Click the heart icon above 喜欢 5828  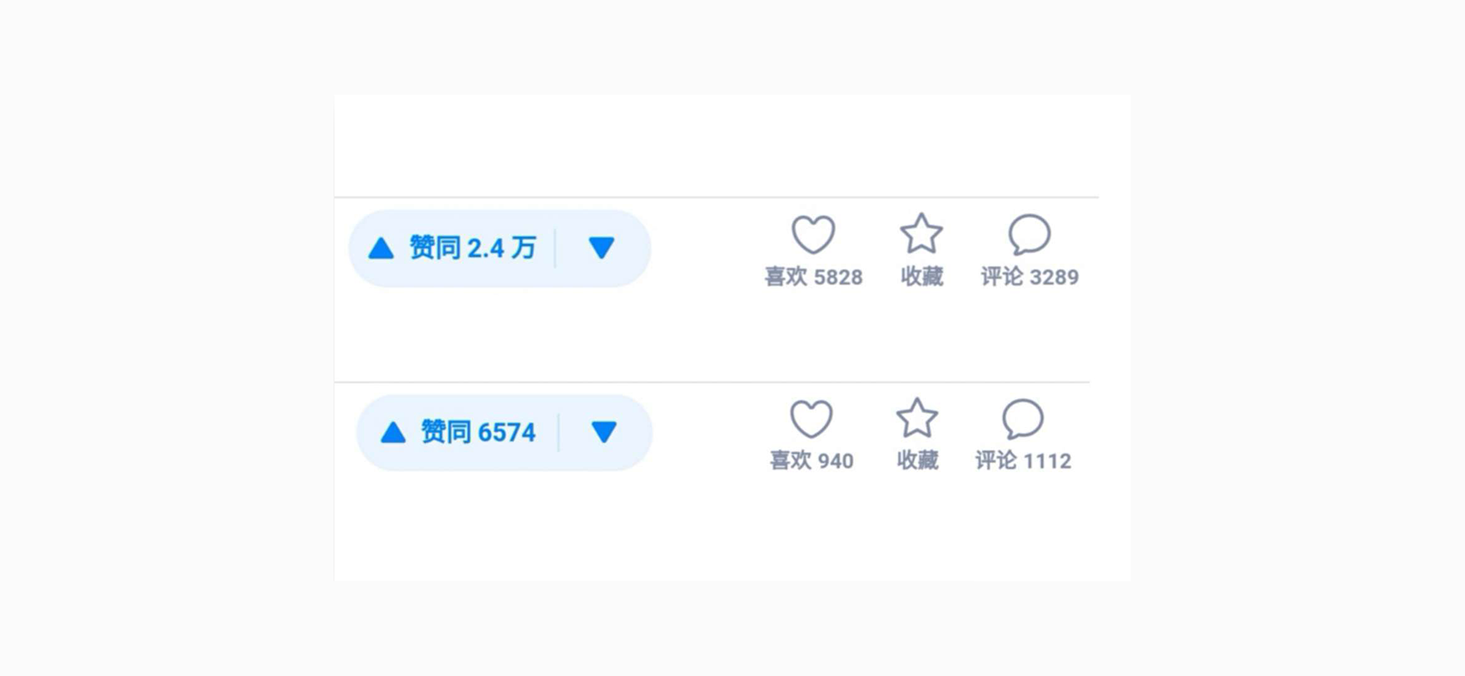(x=813, y=234)
